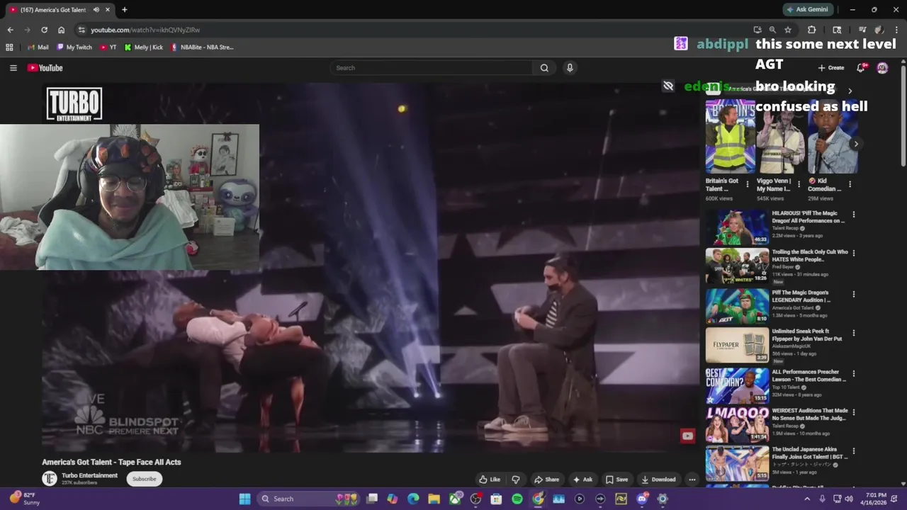Screen dimensions: 907x510
Task: Open the Viggo Venn short thumbnail
Action: pyautogui.click(x=781, y=137)
